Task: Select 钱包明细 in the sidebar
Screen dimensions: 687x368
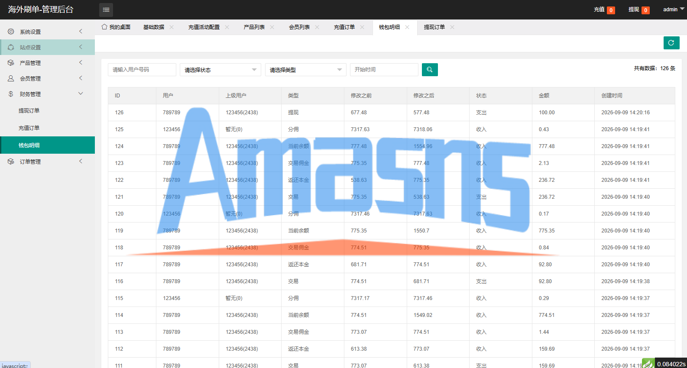Action: [48, 145]
